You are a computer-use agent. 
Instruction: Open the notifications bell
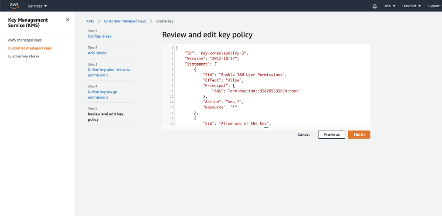pos(374,6)
